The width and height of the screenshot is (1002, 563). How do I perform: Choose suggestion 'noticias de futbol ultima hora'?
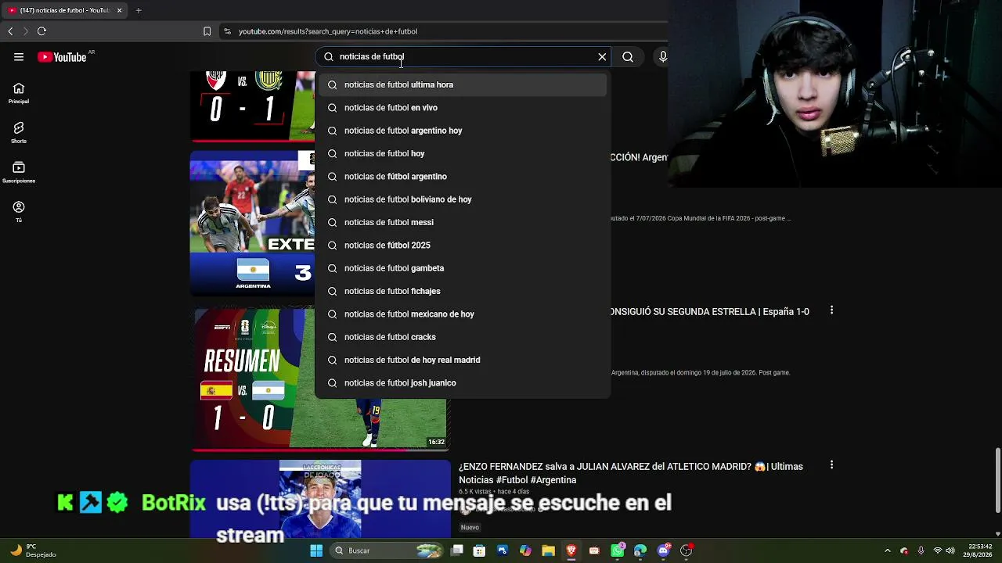(x=463, y=84)
